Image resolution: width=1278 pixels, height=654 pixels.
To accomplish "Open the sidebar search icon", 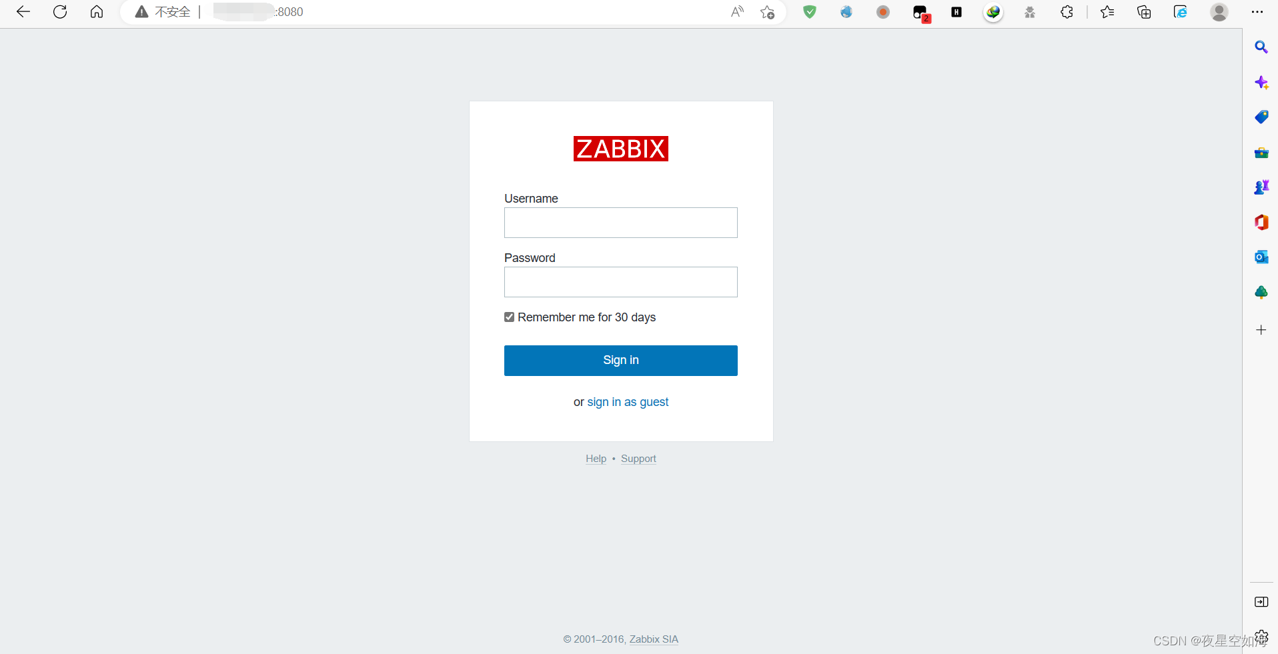I will click(x=1261, y=47).
